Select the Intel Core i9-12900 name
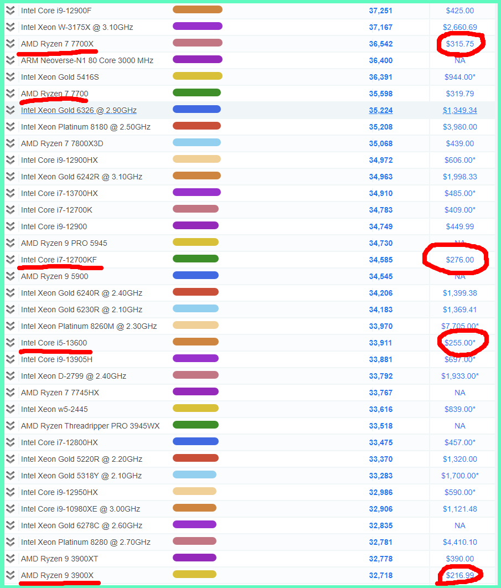This screenshot has height=588, width=501. (54, 226)
